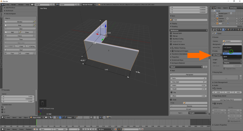Add a Fence object
This screenshot has width=243, height=131.
tap(20, 36)
